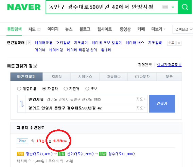Switch to the 항공 tab
This screenshot has height=167, width=193.
(169, 77)
